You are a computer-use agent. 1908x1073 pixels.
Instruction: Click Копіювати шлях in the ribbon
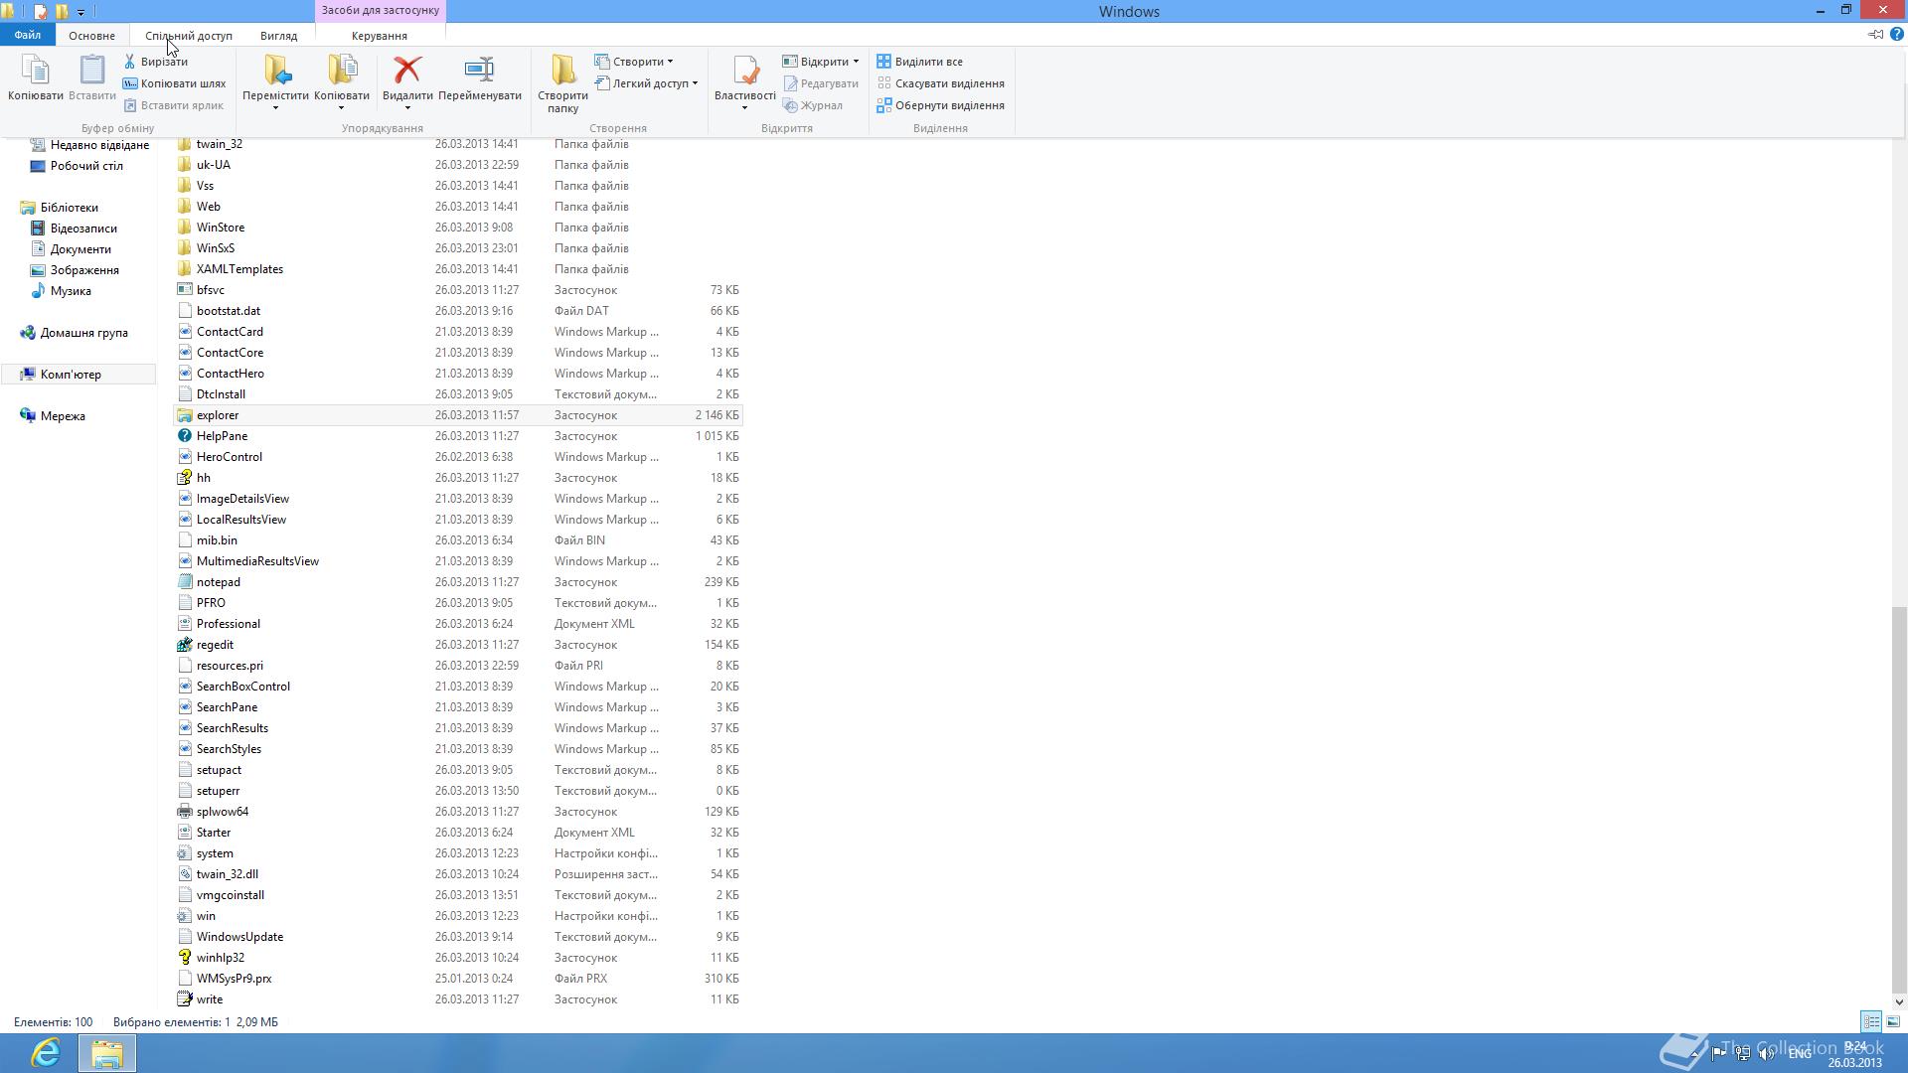tap(175, 83)
